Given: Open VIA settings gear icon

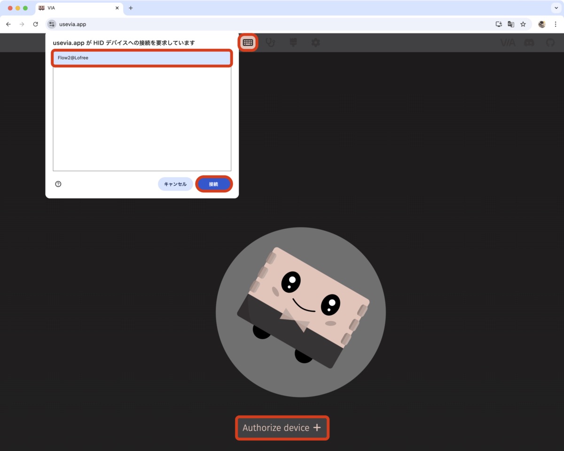Looking at the screenshot, I should (x=315, y=43).
